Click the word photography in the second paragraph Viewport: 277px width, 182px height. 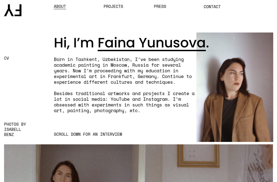pyautogui.click(x=109, y=111)
